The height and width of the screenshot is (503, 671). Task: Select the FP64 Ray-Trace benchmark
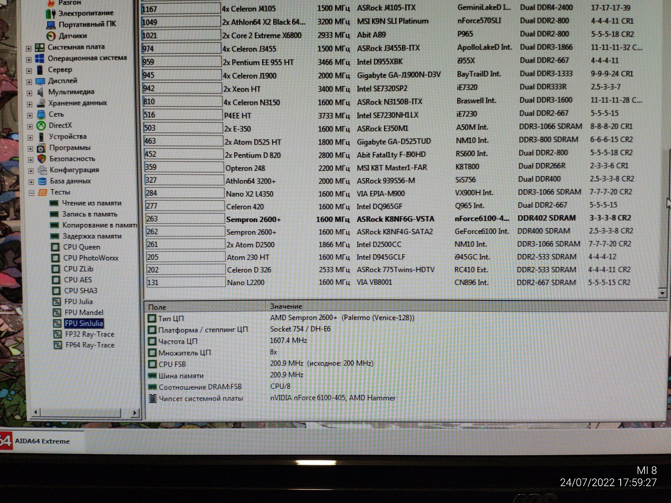click(x=90, y=345)
